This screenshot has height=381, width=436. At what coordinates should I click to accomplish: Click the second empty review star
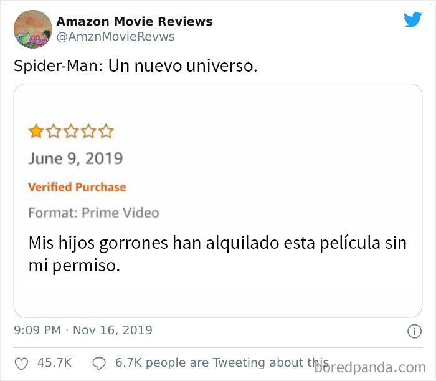[x=54, y=131]
